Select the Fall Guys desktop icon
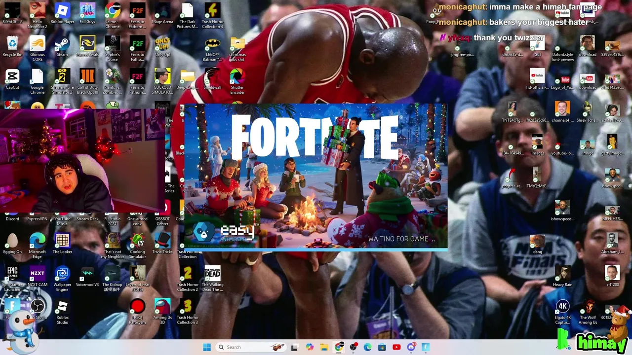 [87, 15]
